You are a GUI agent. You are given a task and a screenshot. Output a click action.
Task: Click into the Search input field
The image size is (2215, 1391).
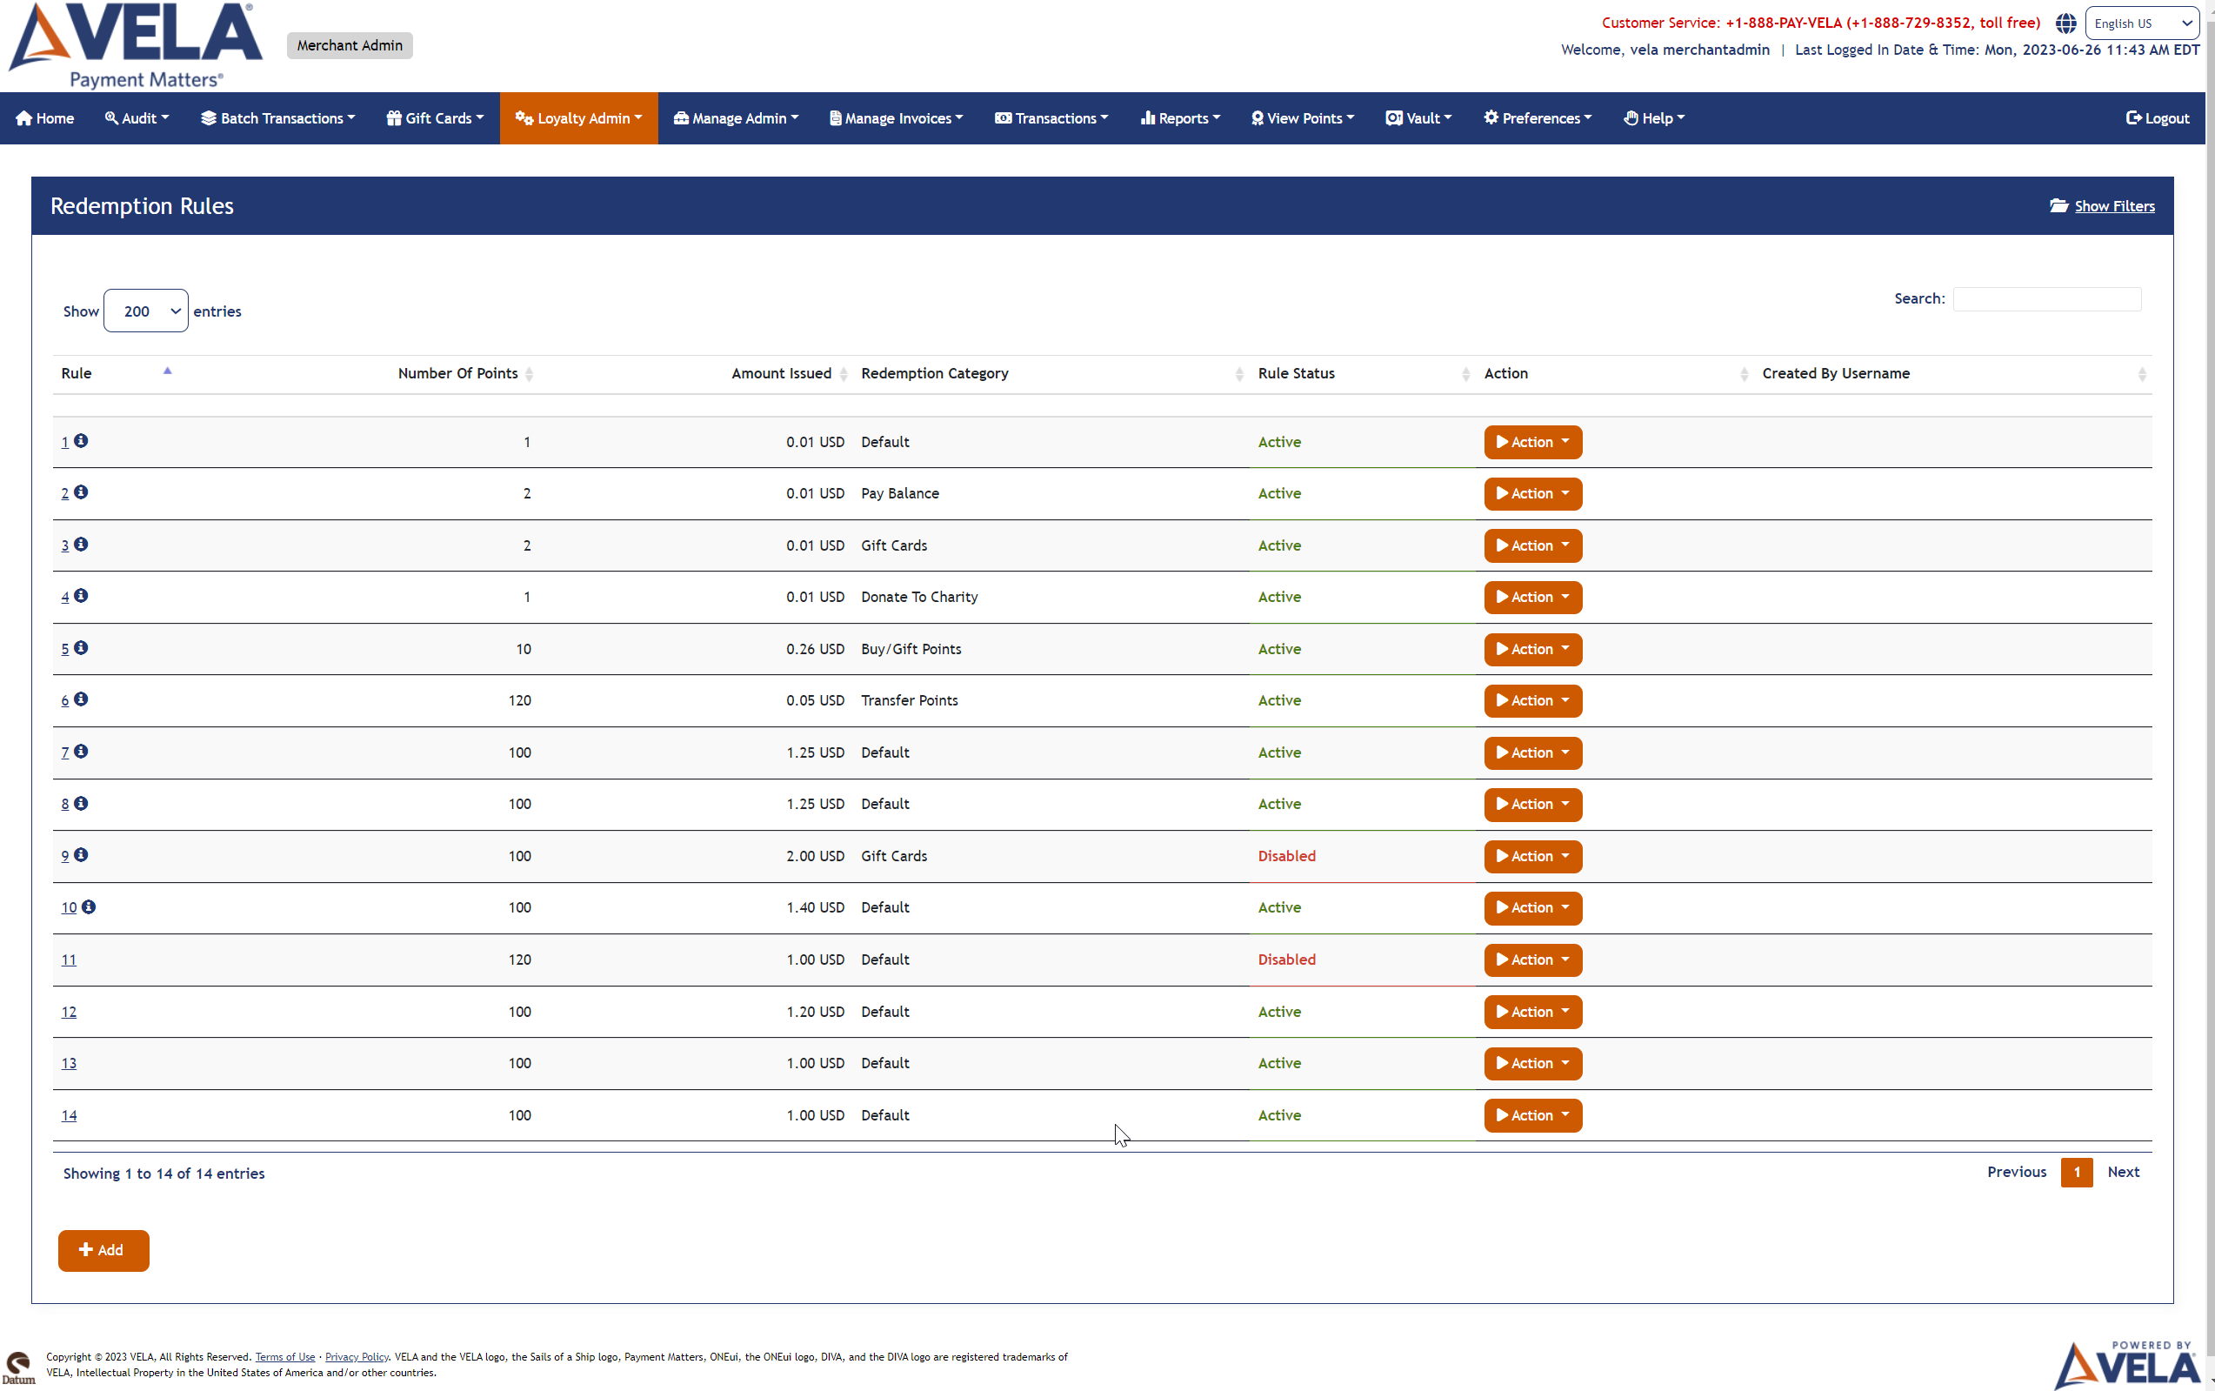pos(2047,299)
